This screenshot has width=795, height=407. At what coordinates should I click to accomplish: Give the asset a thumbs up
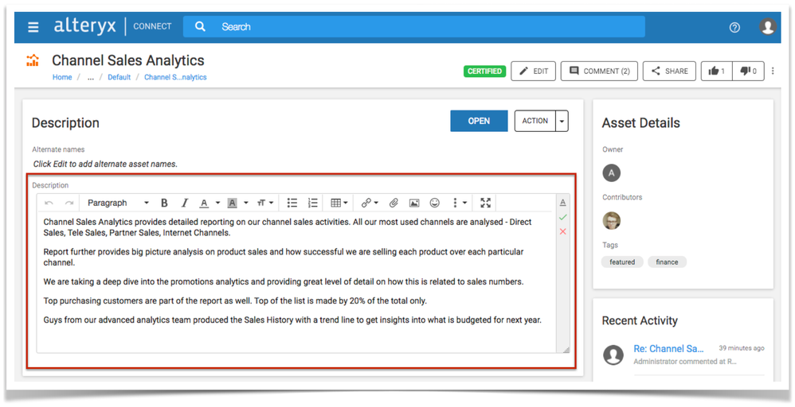(716, 72)
